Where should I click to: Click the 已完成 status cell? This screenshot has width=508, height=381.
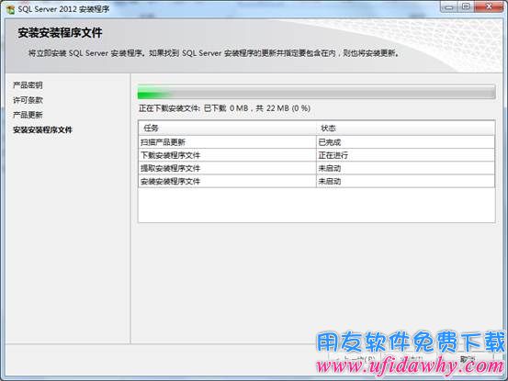click(x=405, y=142)
